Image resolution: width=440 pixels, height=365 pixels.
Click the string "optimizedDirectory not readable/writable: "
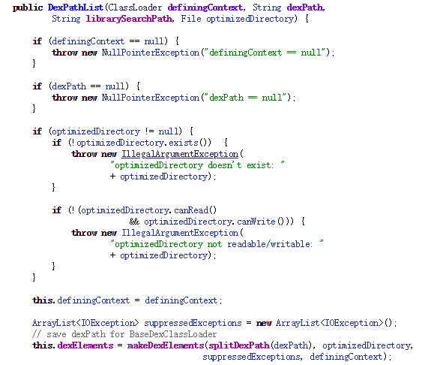(217, 244)
